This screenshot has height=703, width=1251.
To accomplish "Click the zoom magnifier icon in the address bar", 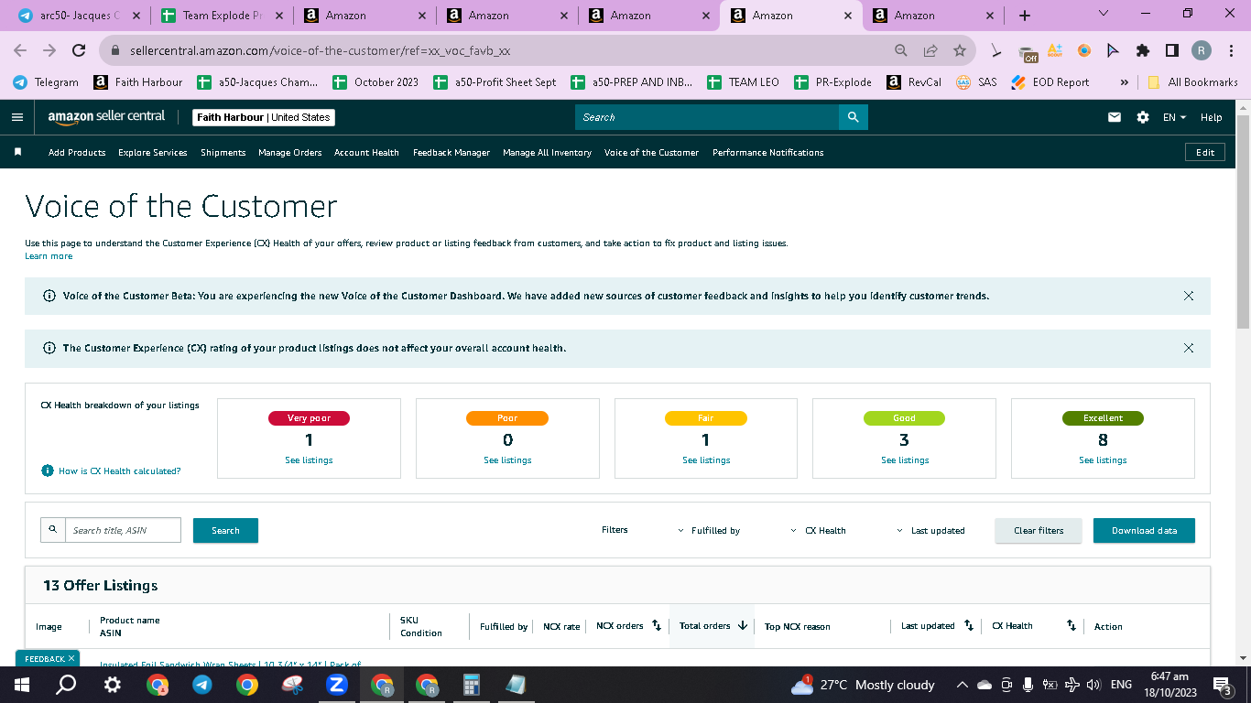I will pos(901,51).
